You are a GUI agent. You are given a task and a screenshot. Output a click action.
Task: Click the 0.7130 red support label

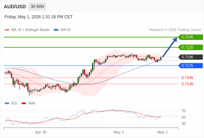pos(187,84)
